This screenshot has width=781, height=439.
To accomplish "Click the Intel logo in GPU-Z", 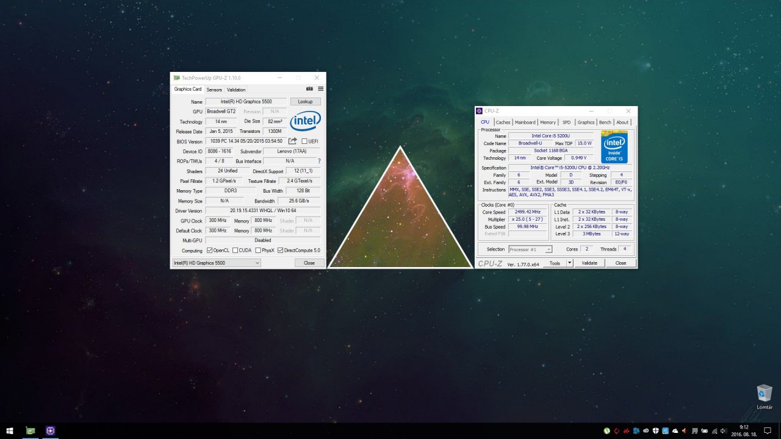I will click(305, 121).
